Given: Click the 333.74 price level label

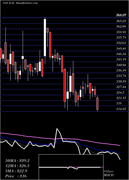Looking at the screenshot, I should pyautogui.click(x=121, y=76).
